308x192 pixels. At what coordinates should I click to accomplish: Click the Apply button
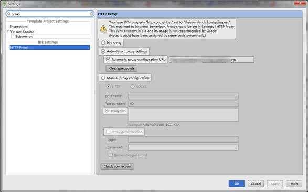pos(275,184)
